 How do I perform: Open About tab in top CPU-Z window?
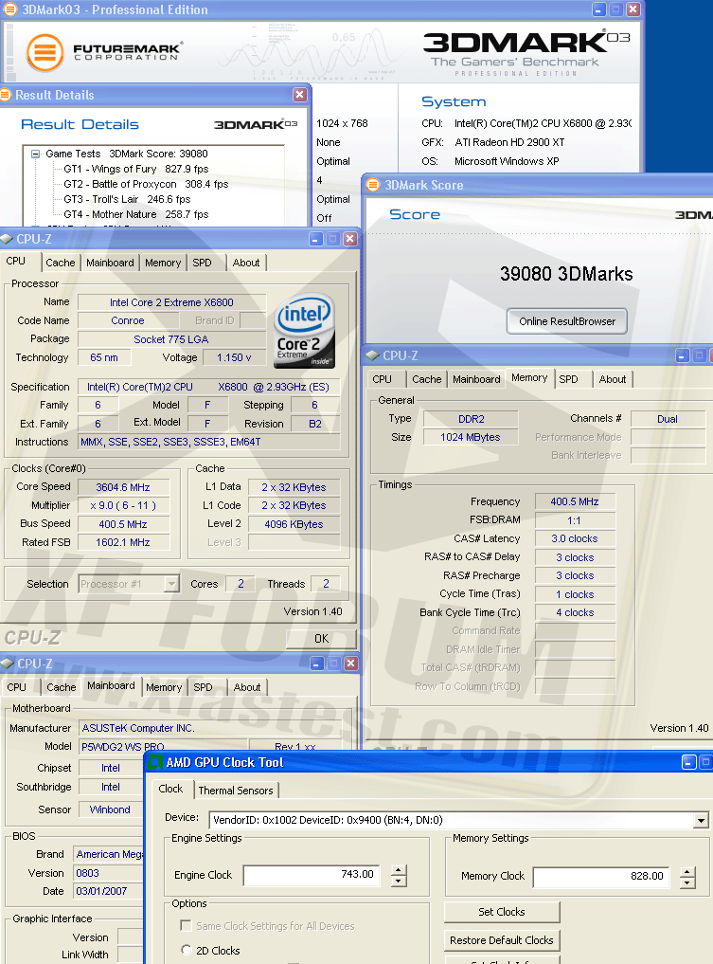tap(245, 263)
